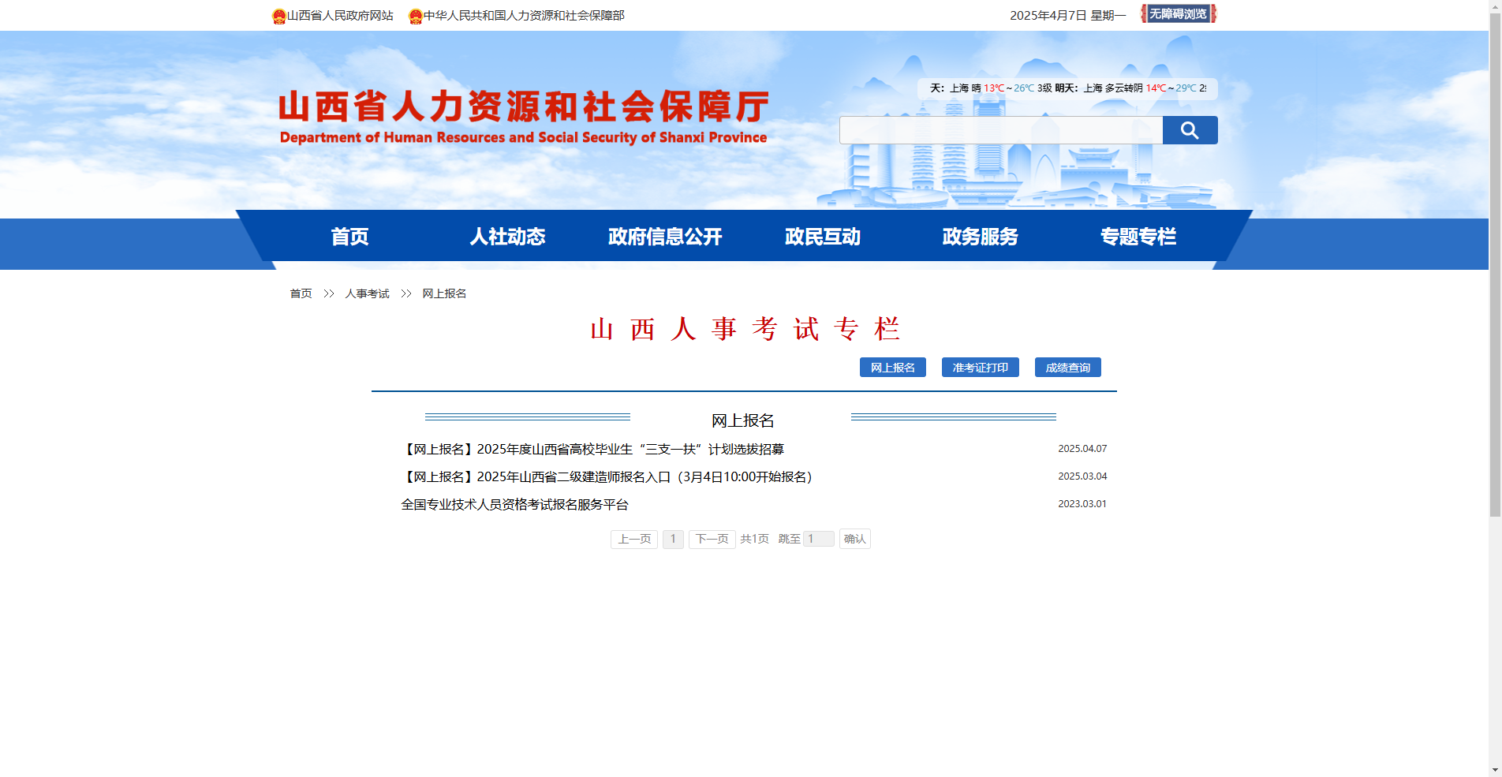Screen dimensions: 1502x777
Task: Open 首页 from the navigation bar
Action: pyautogui.click(x=349, y=237)
